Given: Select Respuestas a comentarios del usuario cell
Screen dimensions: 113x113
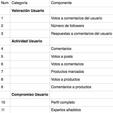Looking at the screenshot, I should [81, 34].
